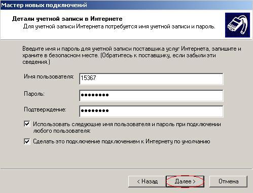Click the Пароль label
The image size is (253, 193).
pos(34,94)
